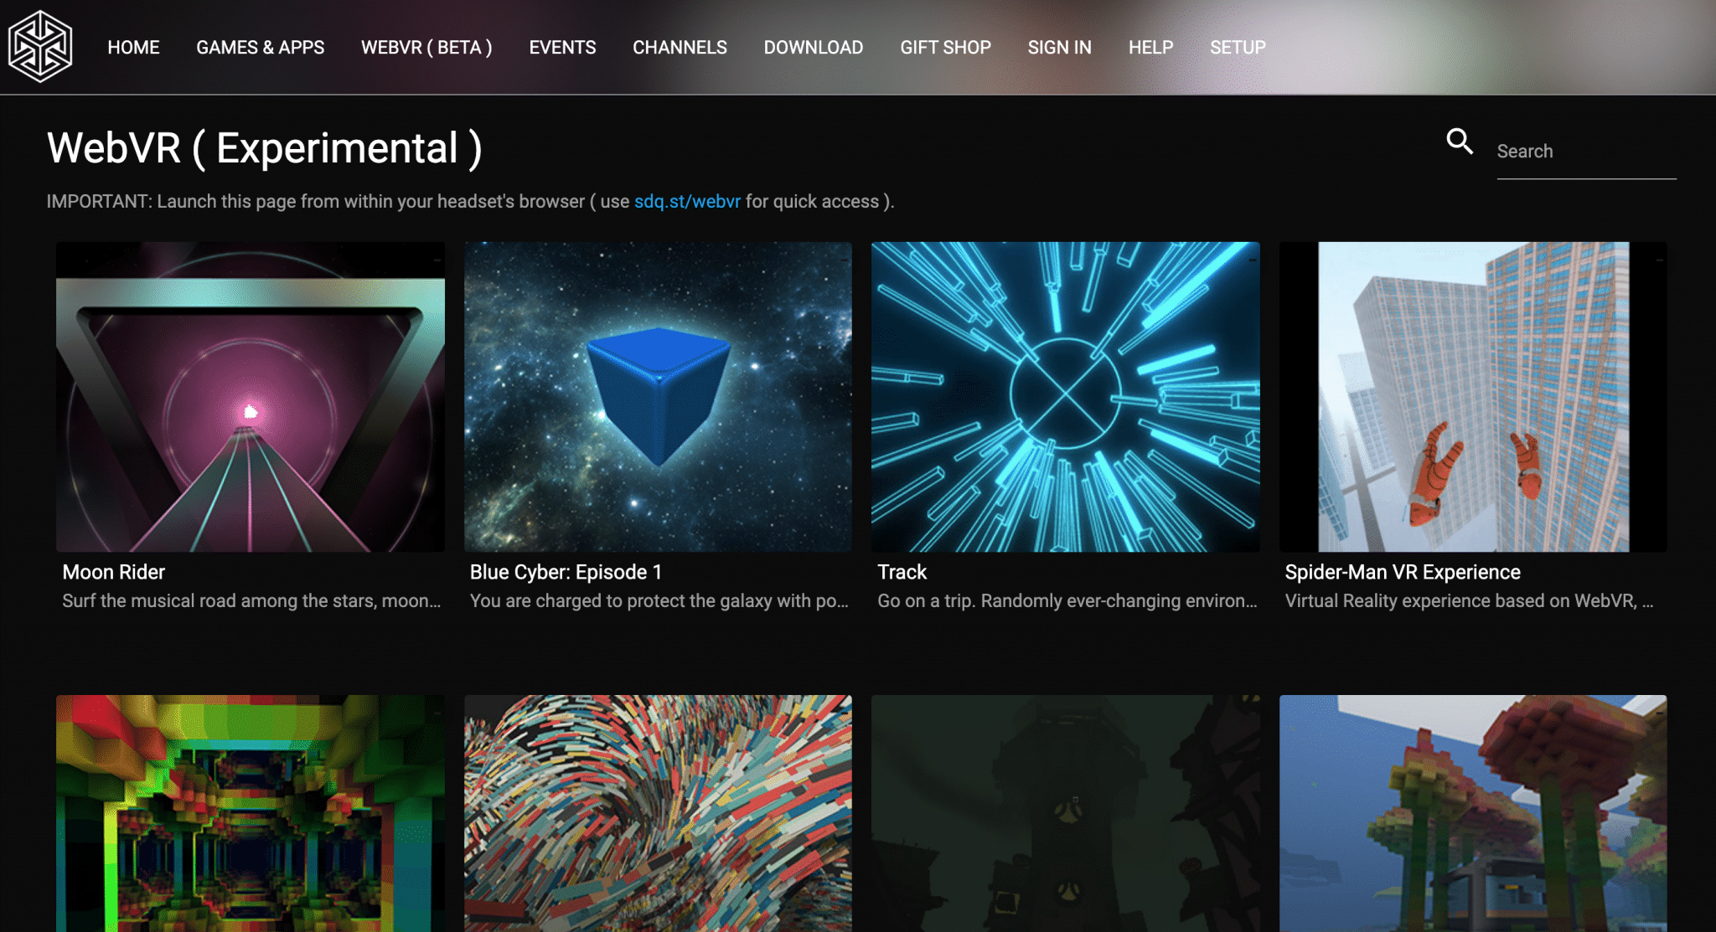This screenshot has width=1716, height=932.
Task: Open the SETUP page
Action: pos(1238,48)
